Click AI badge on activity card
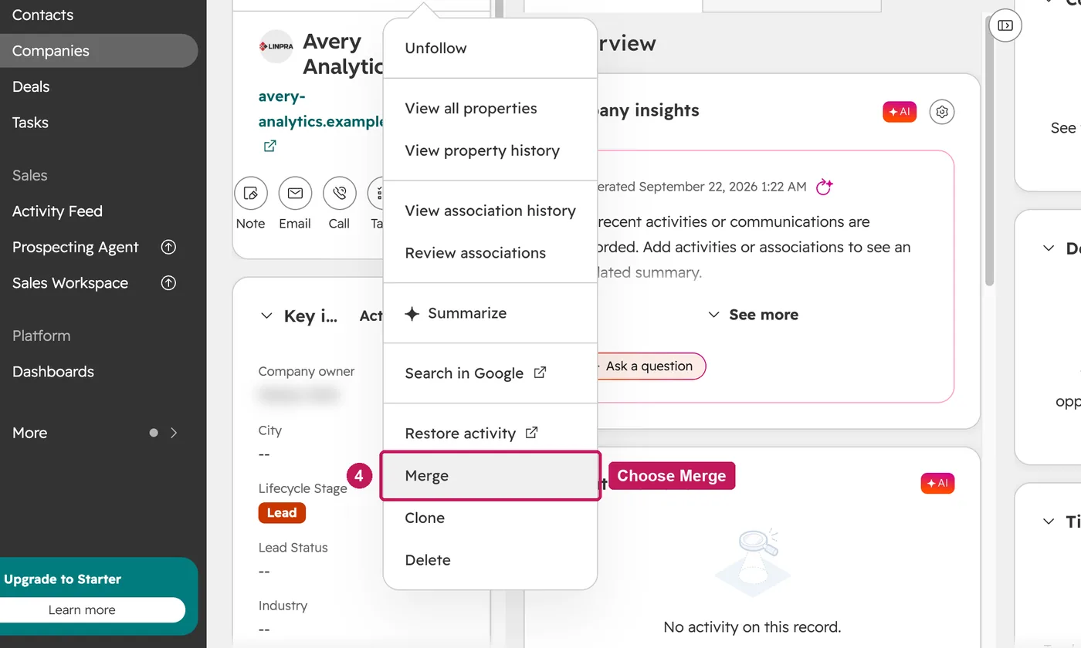The height and width of the screenshot is (648, 1081). click(x=937, y=484)
